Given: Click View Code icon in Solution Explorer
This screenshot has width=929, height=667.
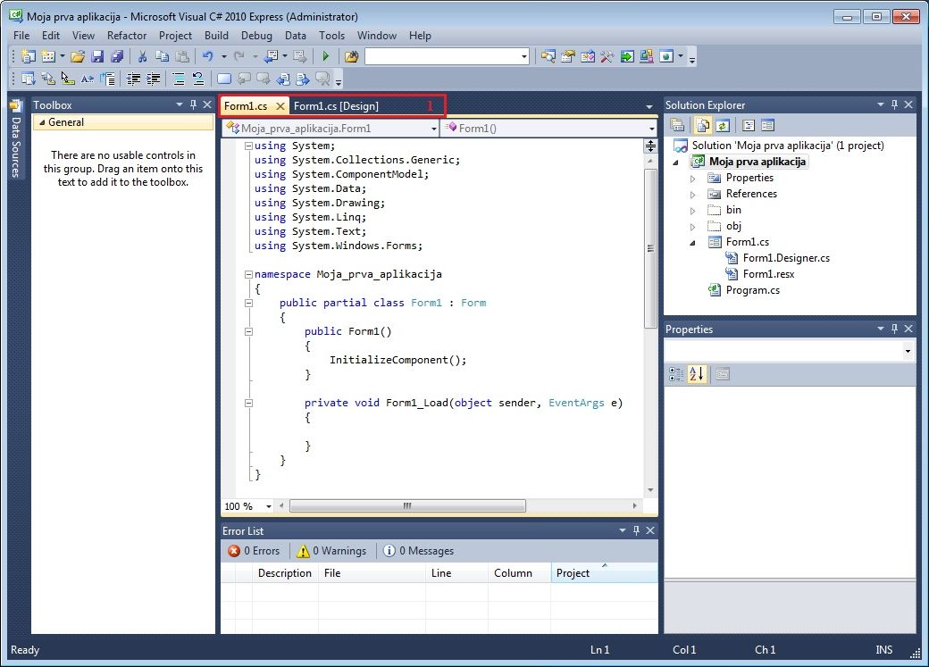Looking at the screenshot, I should coord(749,126).
